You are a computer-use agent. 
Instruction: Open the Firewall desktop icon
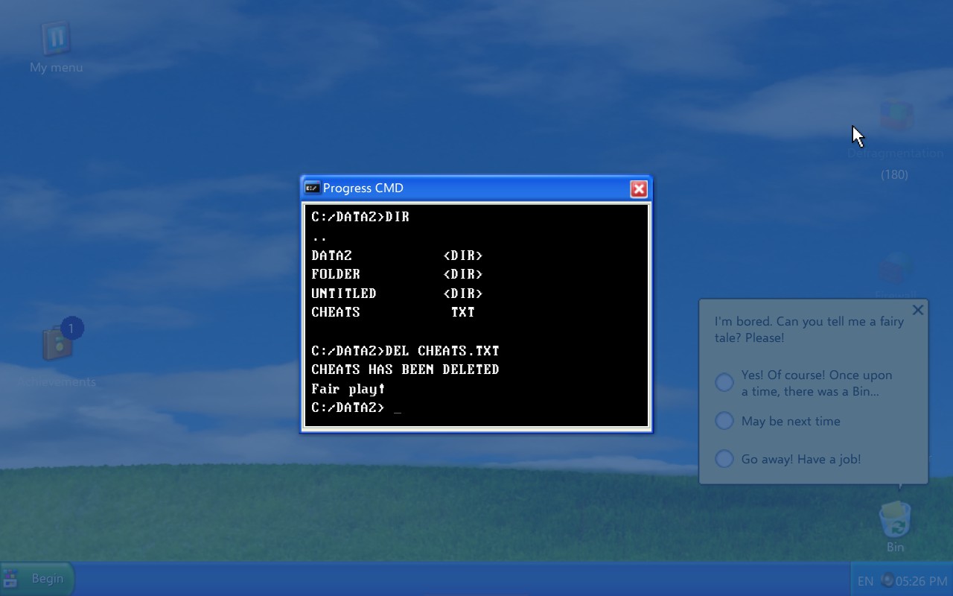[896, 270]
